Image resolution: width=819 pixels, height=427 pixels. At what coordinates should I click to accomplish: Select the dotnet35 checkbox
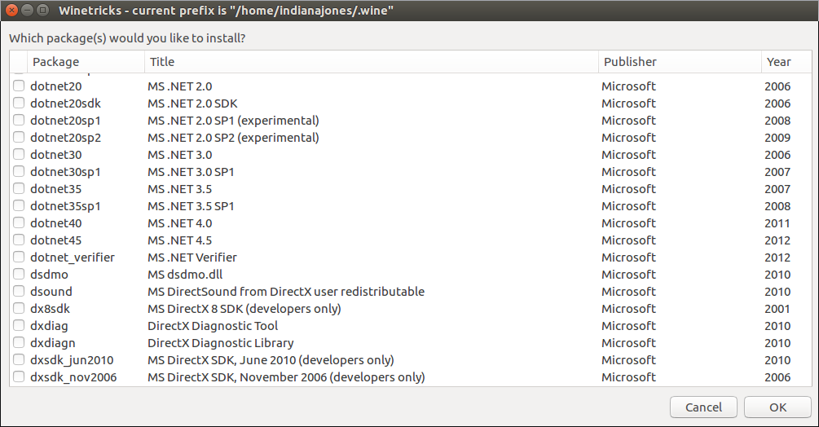point(19,188)
